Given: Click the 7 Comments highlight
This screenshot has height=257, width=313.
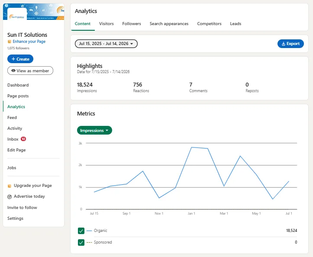Looking at the screenshot, I should pos(198,87).
